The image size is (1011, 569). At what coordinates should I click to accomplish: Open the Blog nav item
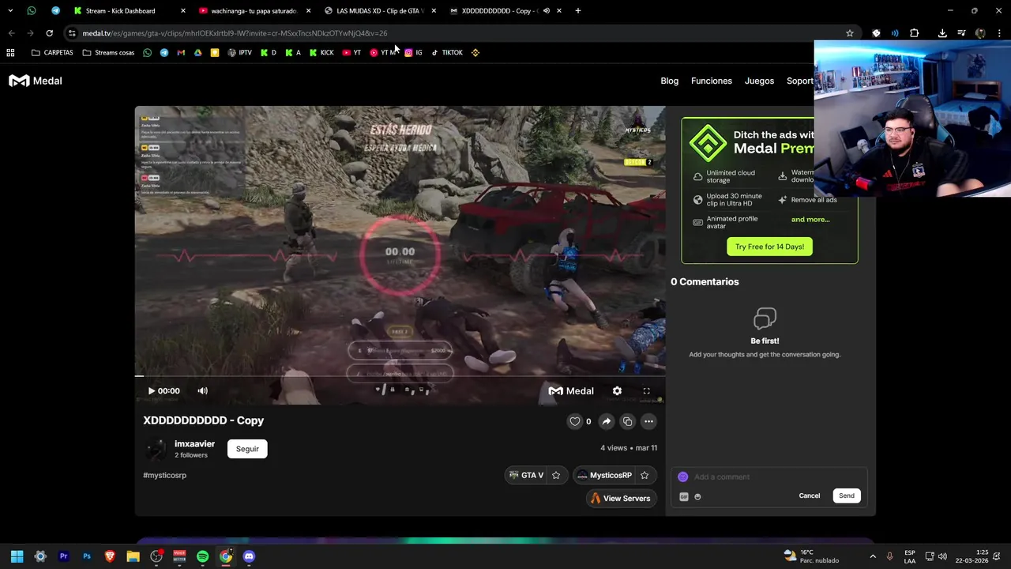(x=669, y=81)
